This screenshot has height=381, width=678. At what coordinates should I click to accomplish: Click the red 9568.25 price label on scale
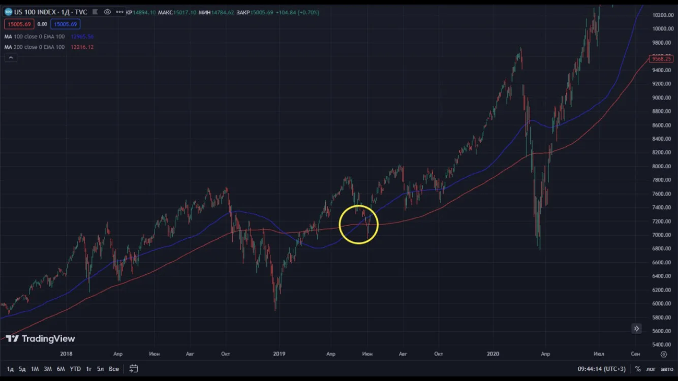coord(661,59)
